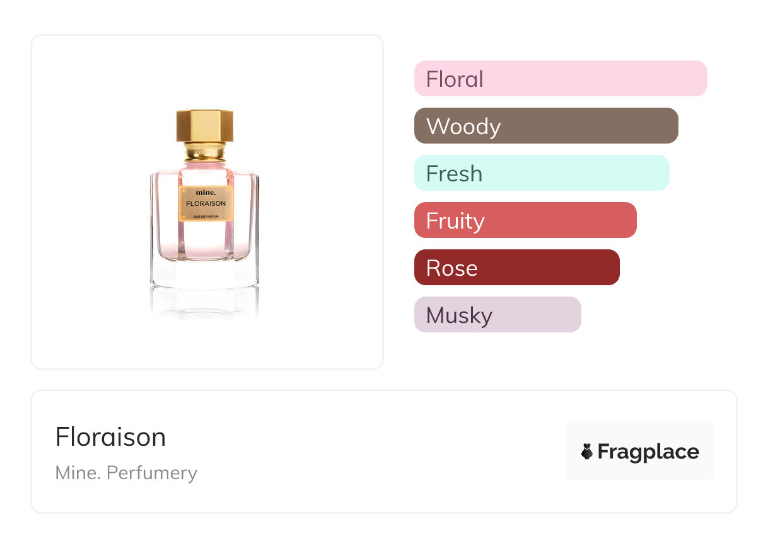Click the gold neck collar below the cap
Viewport: 768px width, 544px height.
click(x=205, y=151)
